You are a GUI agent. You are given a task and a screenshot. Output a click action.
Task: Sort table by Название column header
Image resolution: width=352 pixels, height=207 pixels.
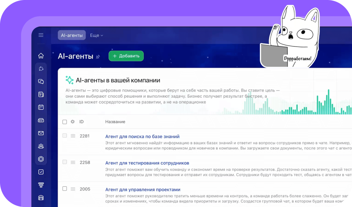115,122
